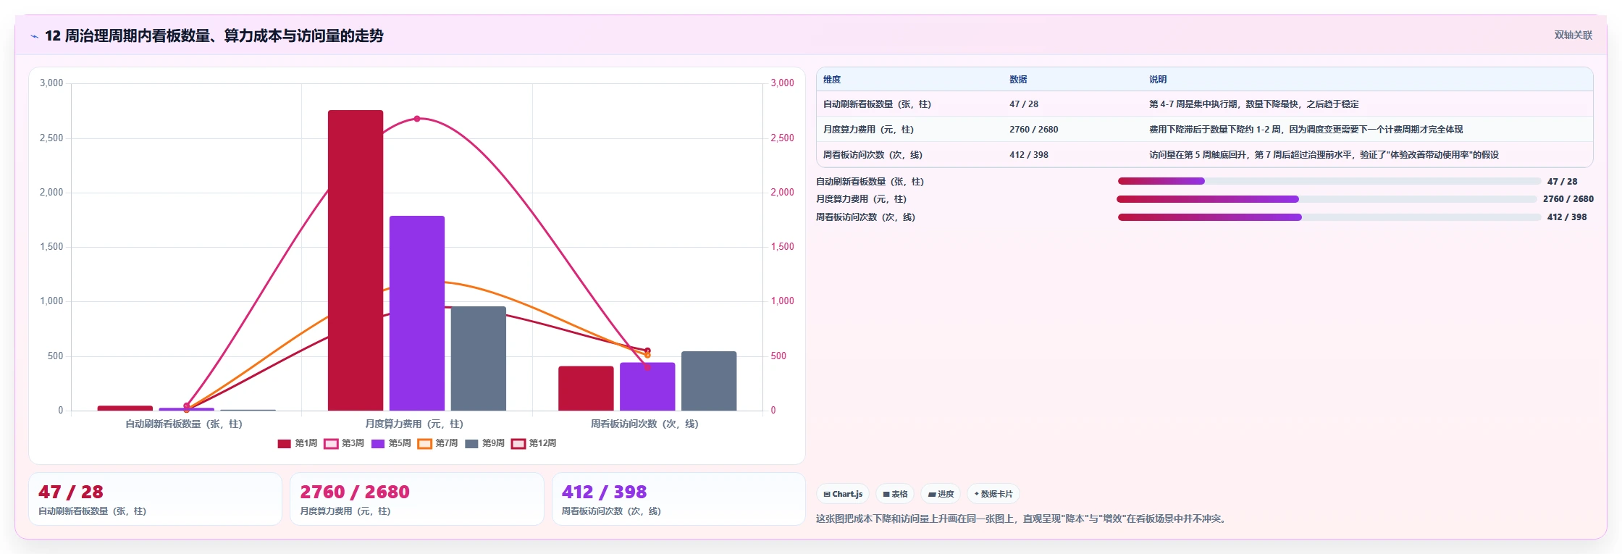Click the note starting 访问量在第 5 周触底回升
The width and height of the screenshot is (1622, 554).
1324,155
